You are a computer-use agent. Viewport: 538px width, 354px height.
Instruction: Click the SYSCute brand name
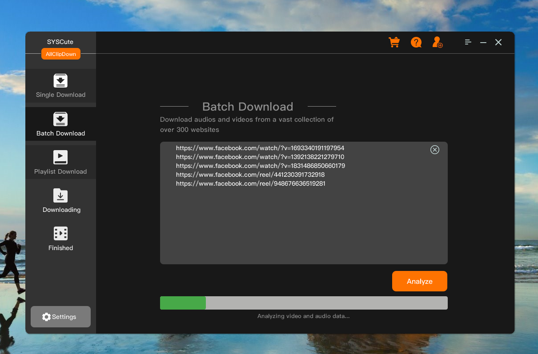pos(60,42)
